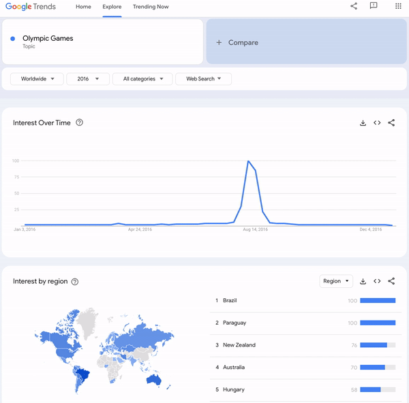Open the Google apps grid icon

click(x=398, y=6)
